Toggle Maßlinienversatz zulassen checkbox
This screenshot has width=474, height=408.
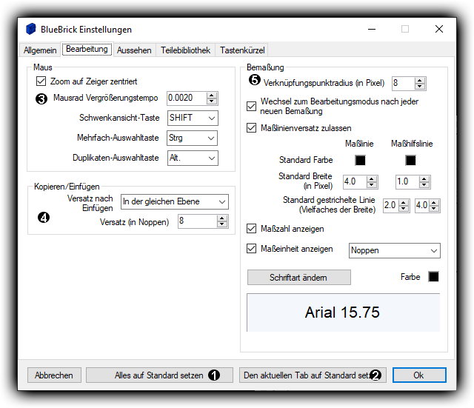252,128
